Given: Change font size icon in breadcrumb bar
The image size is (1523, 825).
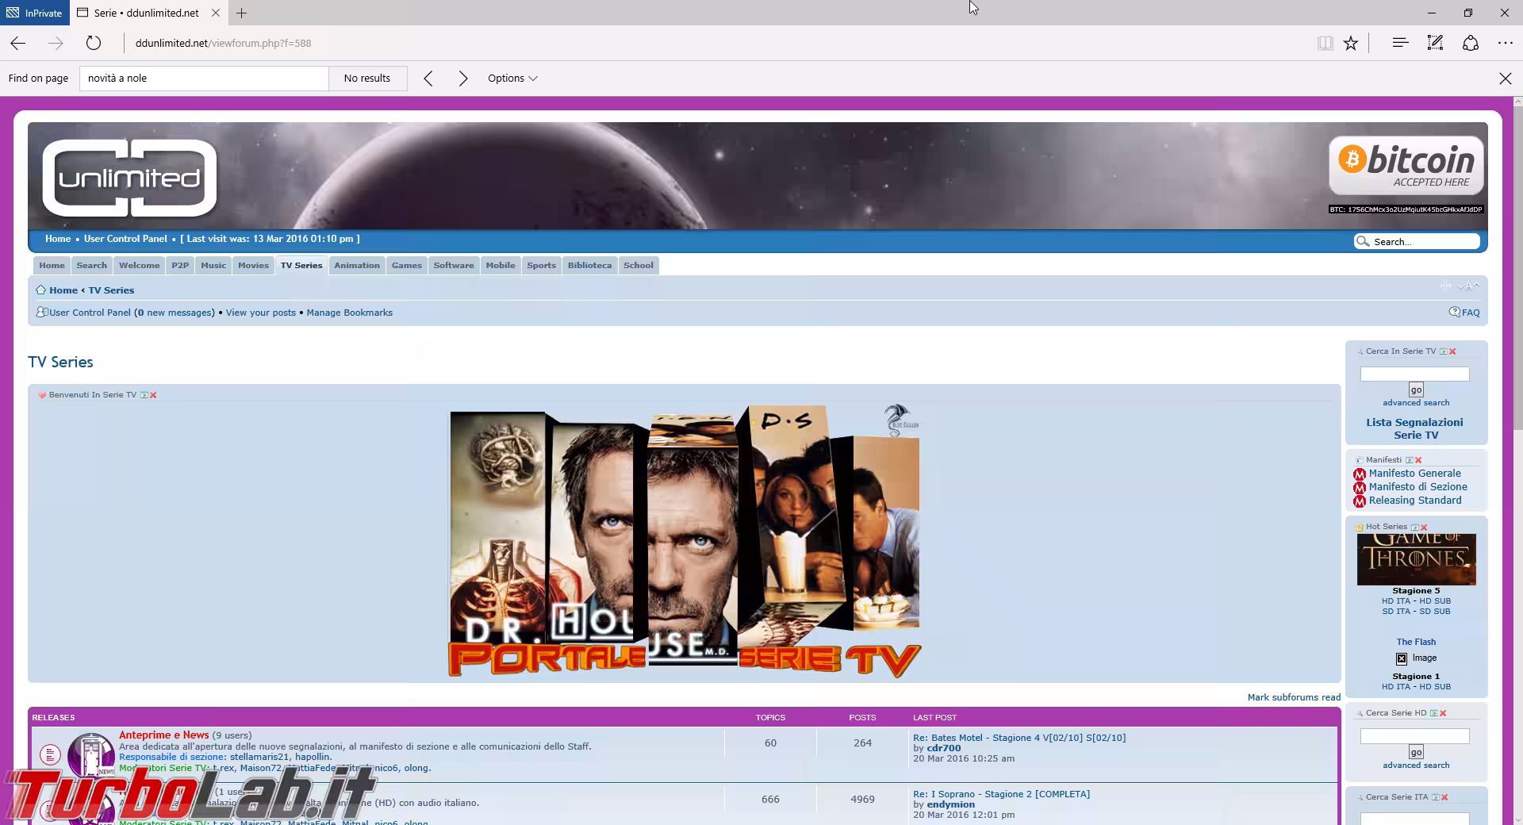Looking at the screenshot, I should point(1469,286).
